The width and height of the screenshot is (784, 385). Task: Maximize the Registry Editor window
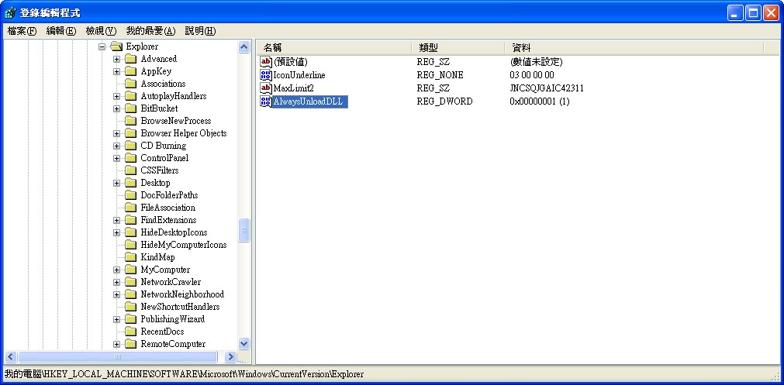[x=753, y=13]
